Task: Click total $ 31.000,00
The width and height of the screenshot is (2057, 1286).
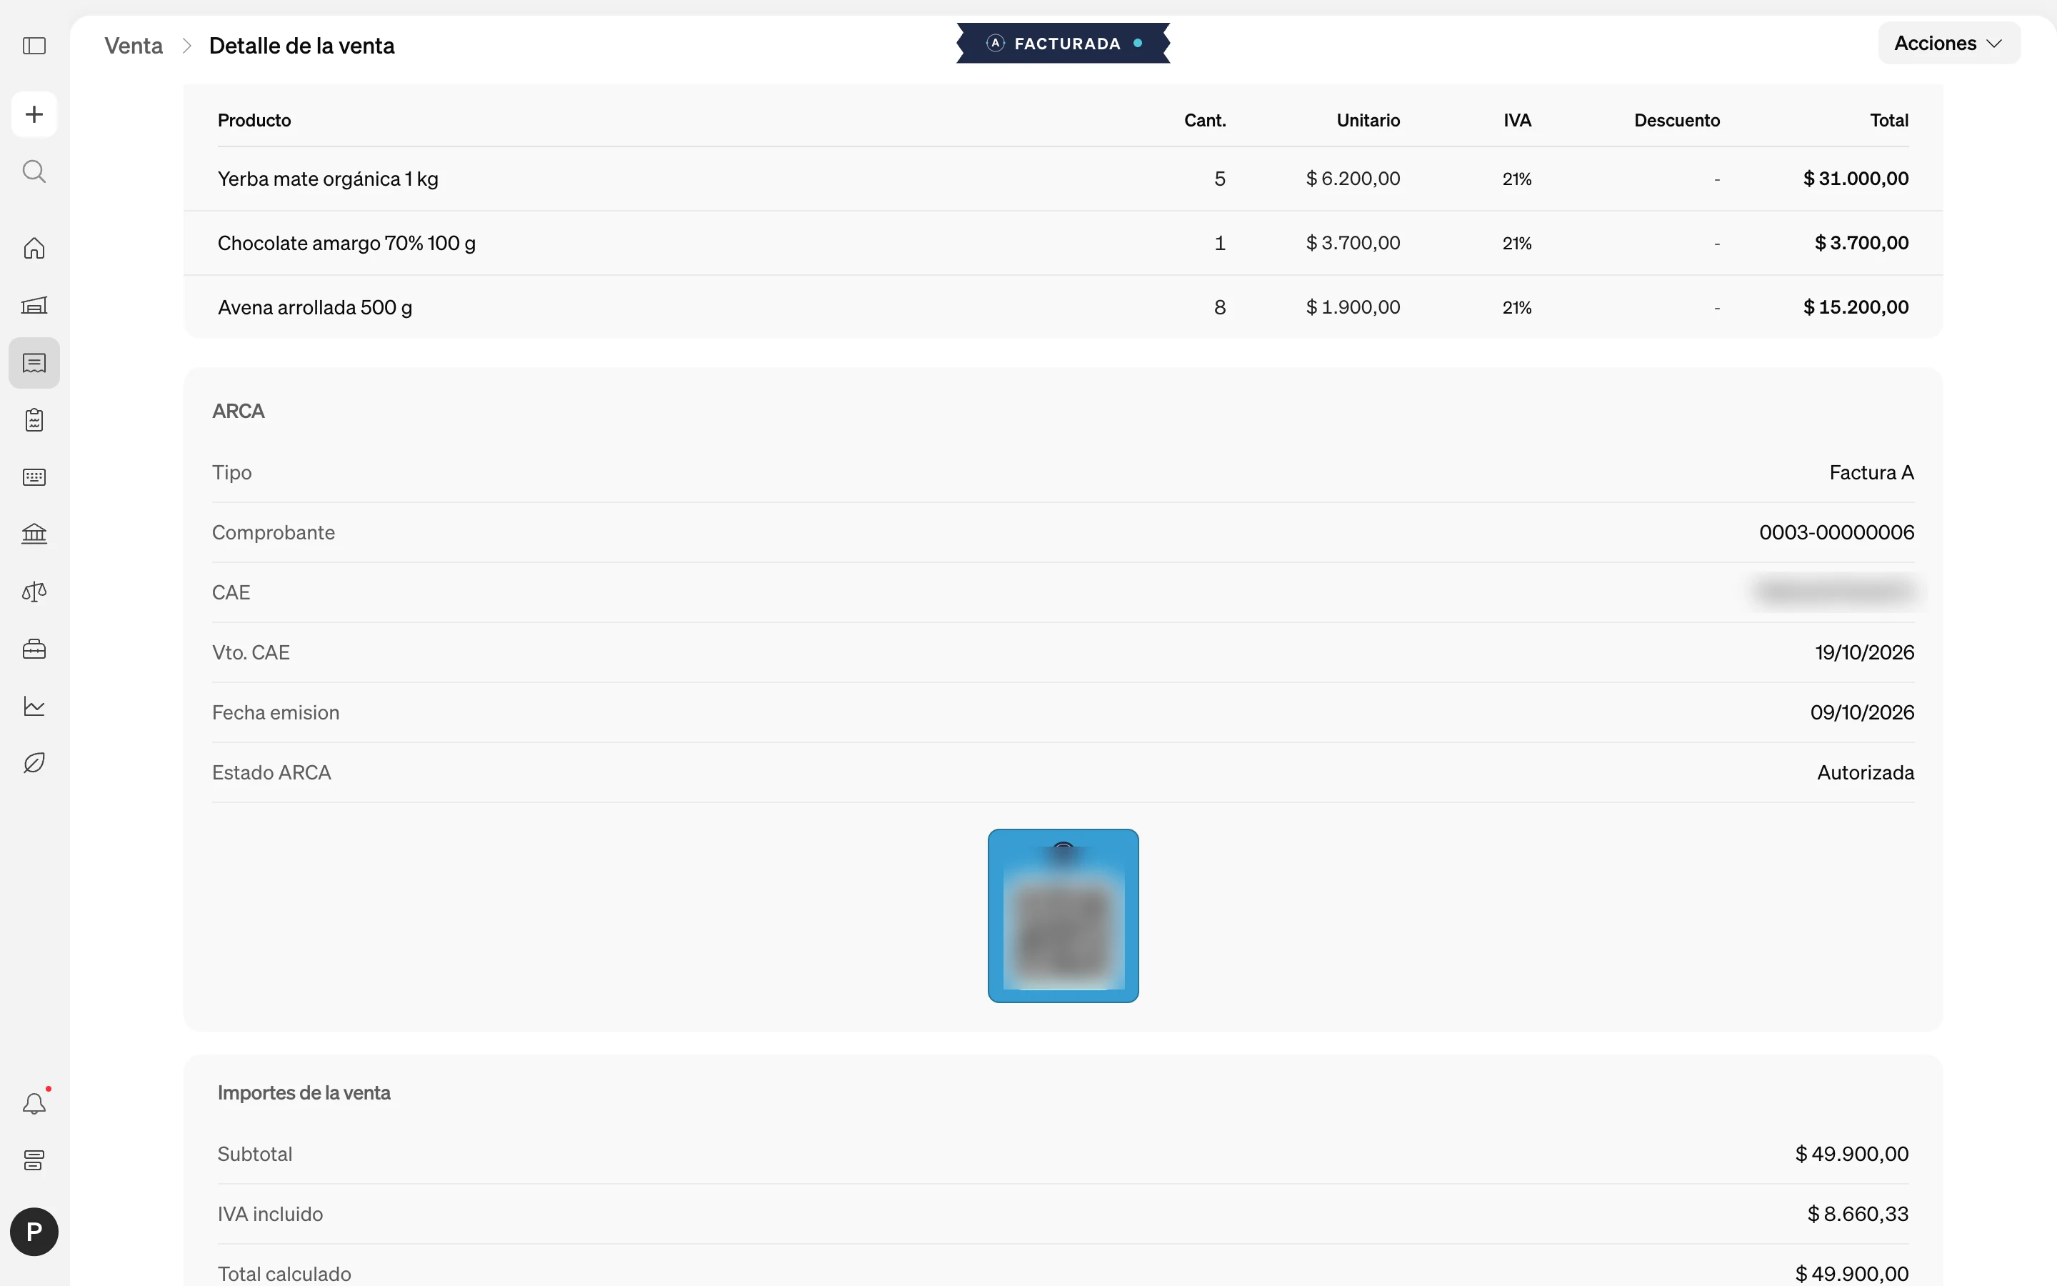Action: [1856, 179]
